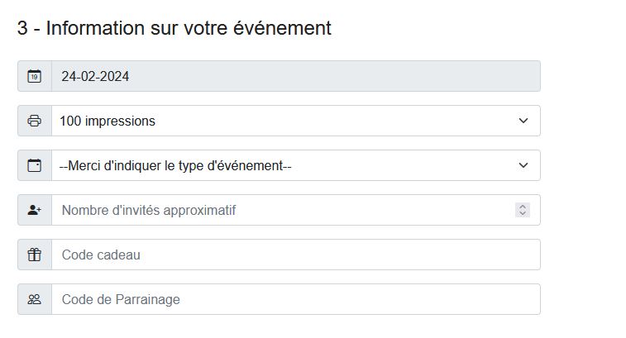This screenshot has height=338, width=626.
Task: Click the add-guest person icon
Action: pyautogui.click(x=35, y=210)
